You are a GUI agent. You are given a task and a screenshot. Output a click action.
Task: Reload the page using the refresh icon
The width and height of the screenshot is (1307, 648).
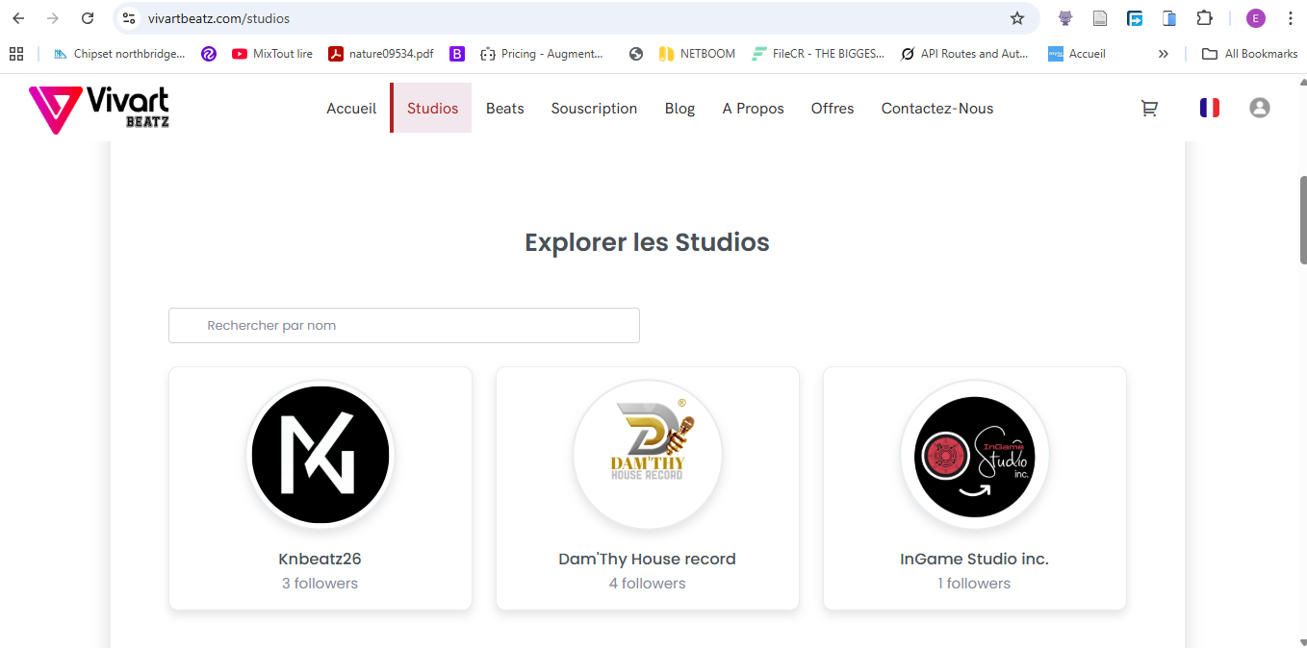tap(88, 18)
